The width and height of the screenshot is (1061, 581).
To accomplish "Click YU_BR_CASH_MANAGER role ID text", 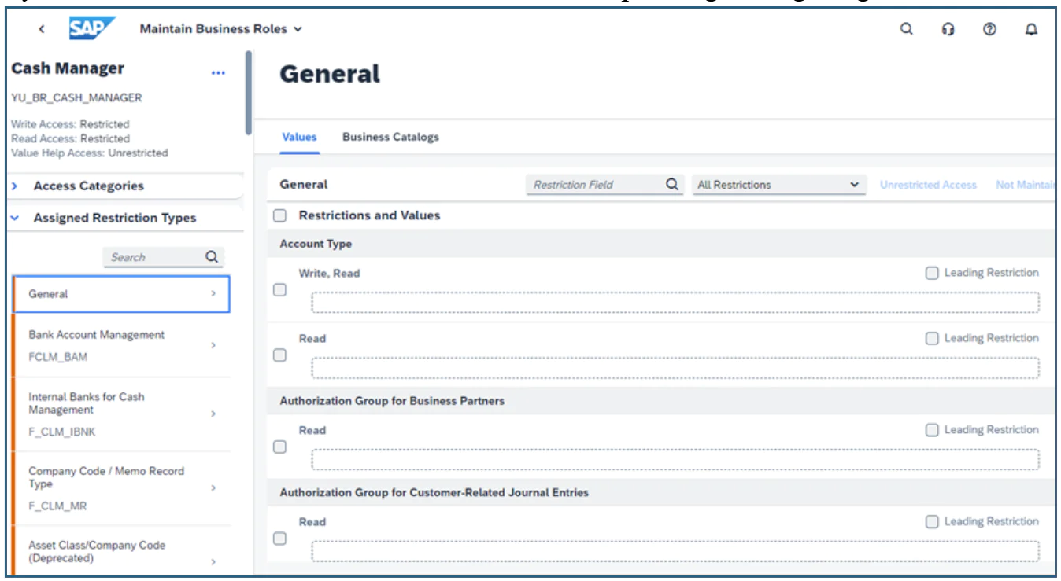I will pyautogui.click(x=76, y=98).
